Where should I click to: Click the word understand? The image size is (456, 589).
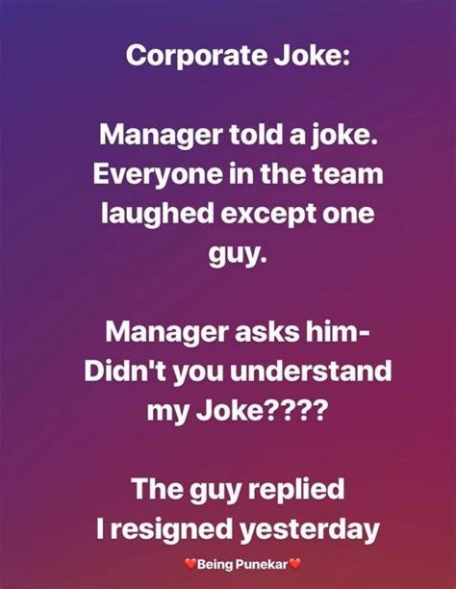tap(311, 371)
